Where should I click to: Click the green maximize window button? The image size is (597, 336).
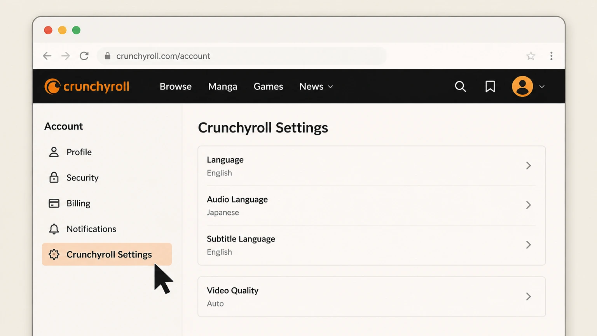point(76,30)
